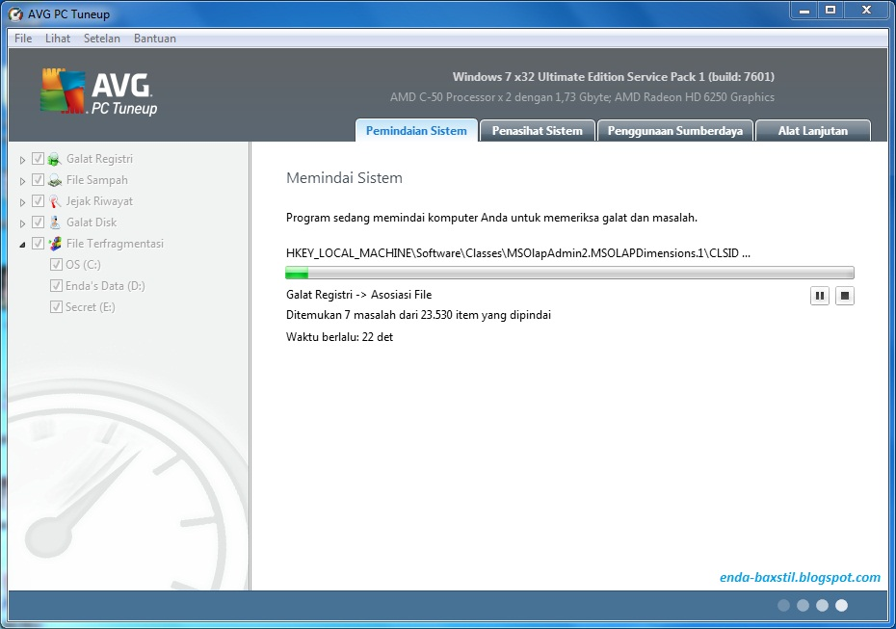
Task: Click the Galat Disk icon
Action: [x=55, y=223]
